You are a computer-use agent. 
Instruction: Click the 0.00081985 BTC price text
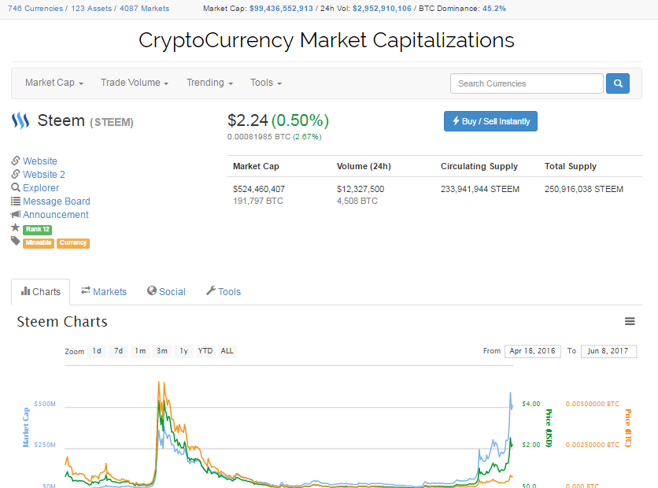point(259,137)
